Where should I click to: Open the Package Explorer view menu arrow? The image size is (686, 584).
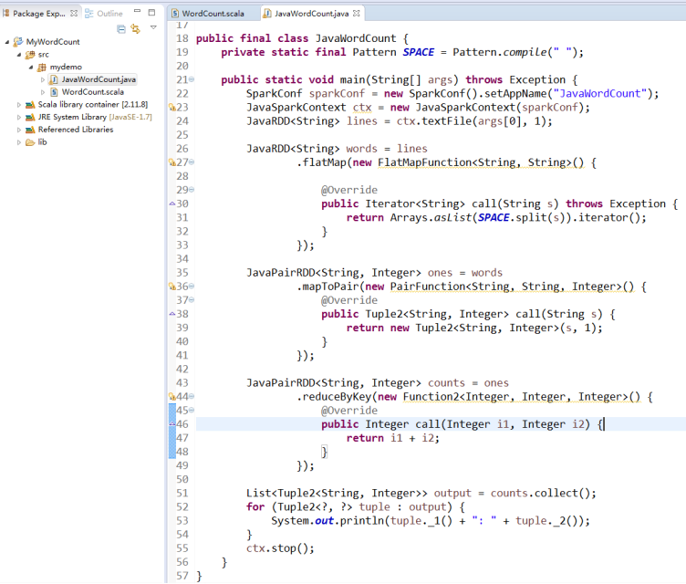153,27
